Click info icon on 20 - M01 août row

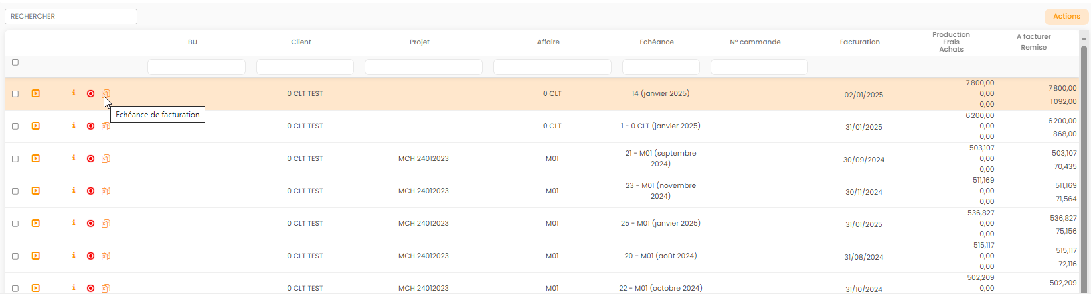point(74,256)
